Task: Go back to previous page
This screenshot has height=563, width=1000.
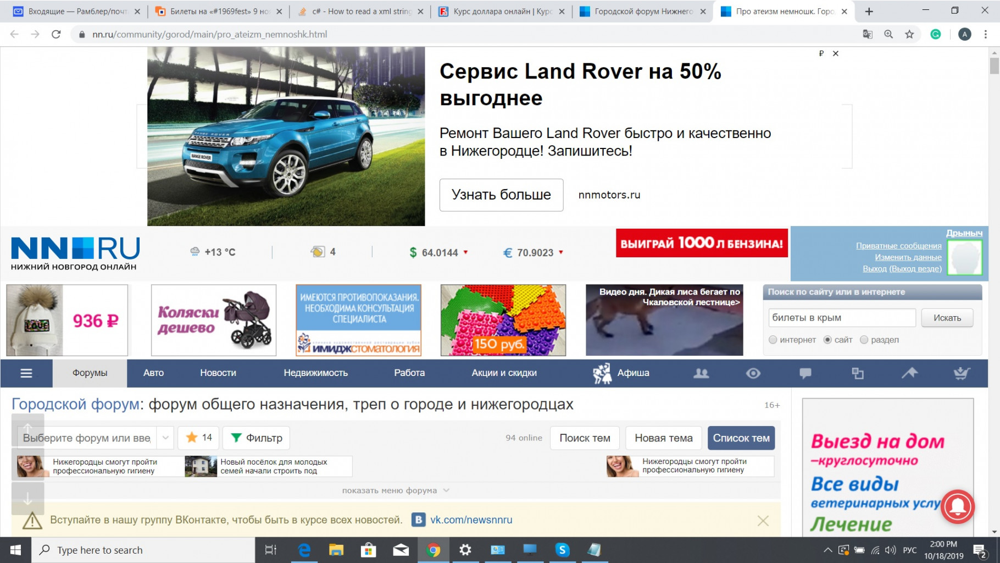Action: pyautogui.click(x=14, y=34)
